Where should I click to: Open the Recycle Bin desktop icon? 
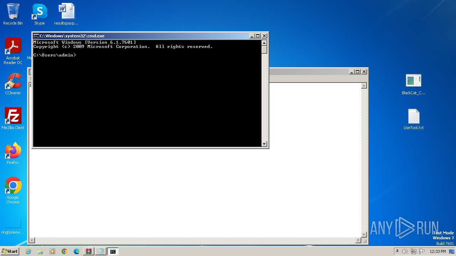[x=13, y=14]
